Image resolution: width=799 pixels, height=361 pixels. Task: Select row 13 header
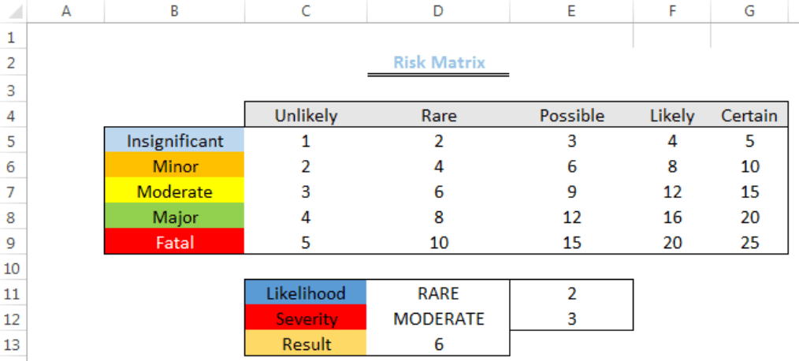(x=11, y=344)
